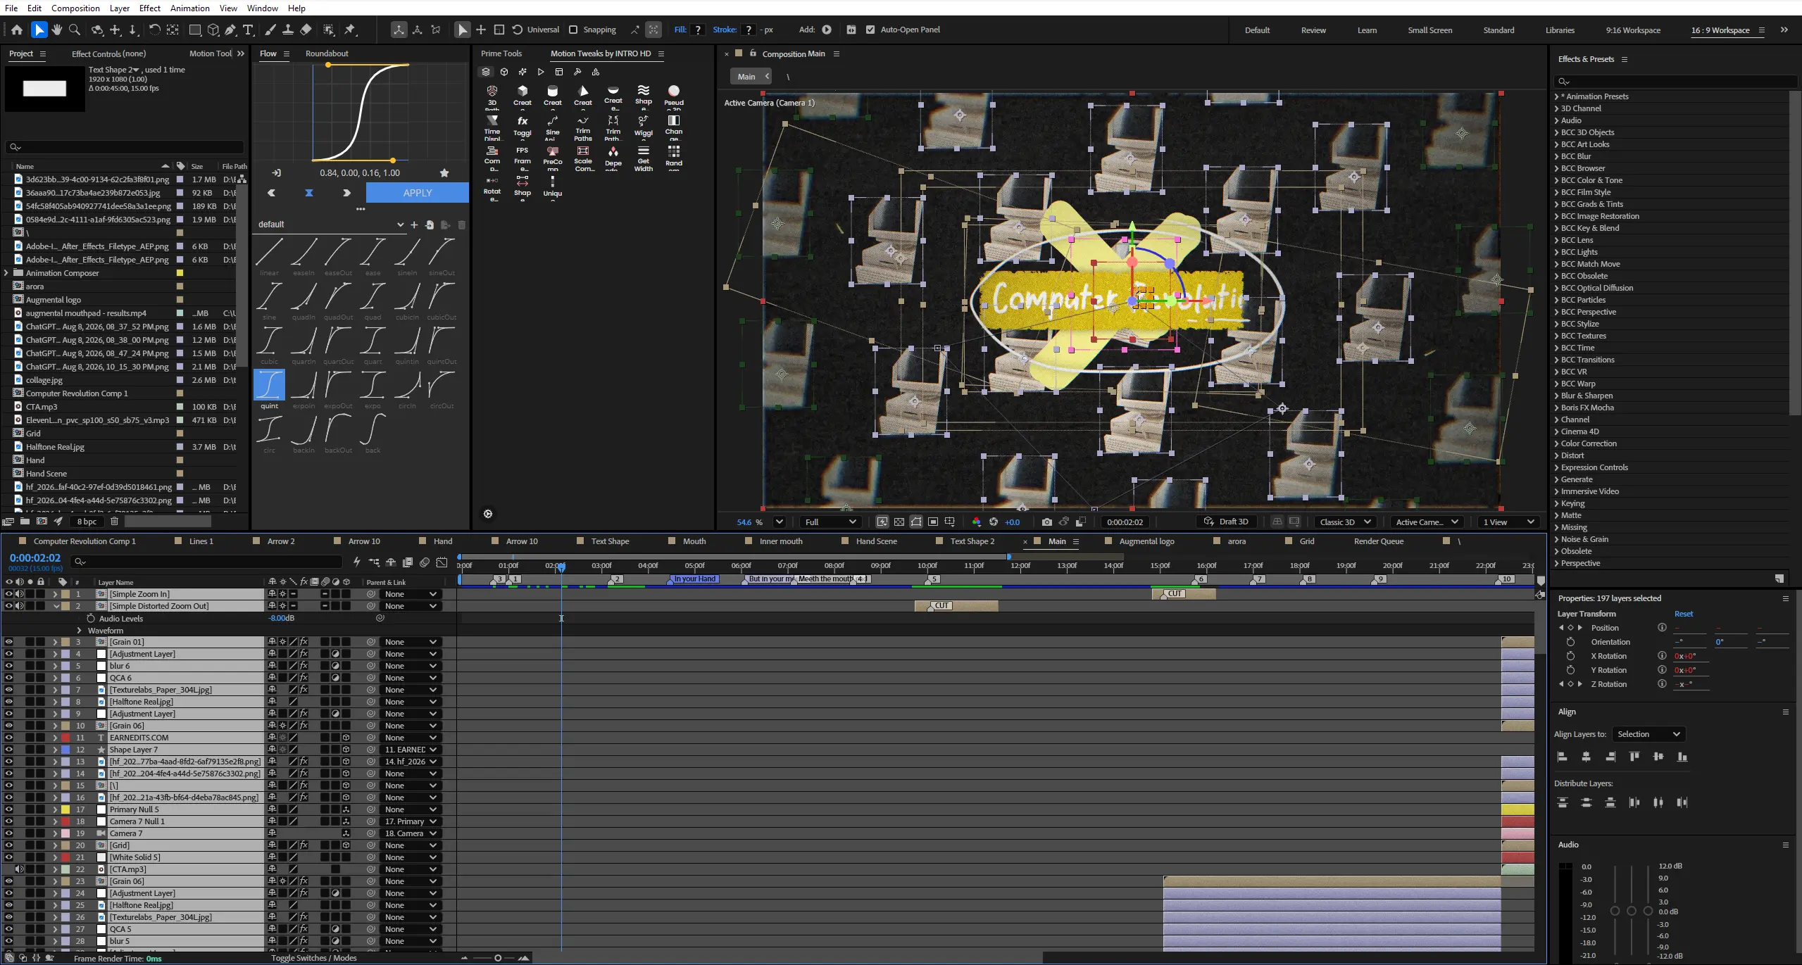Hide the Camera 7 layer
This screenshot has height=965, width=1802.
[x=8, y=833]
